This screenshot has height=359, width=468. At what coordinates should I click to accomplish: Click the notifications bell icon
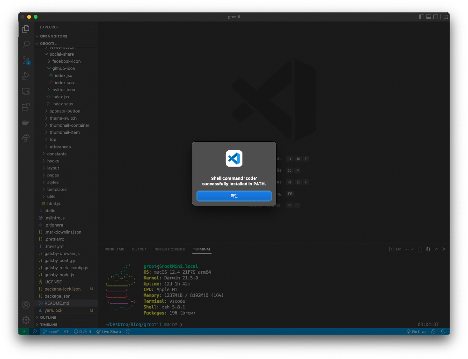[443, 331]
